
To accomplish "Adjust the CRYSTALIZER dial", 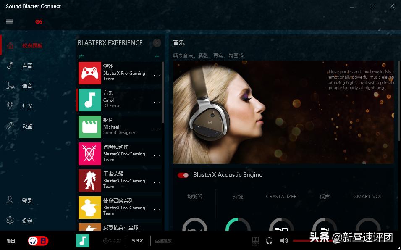I will pyautogui.click(x=281, y=224).
